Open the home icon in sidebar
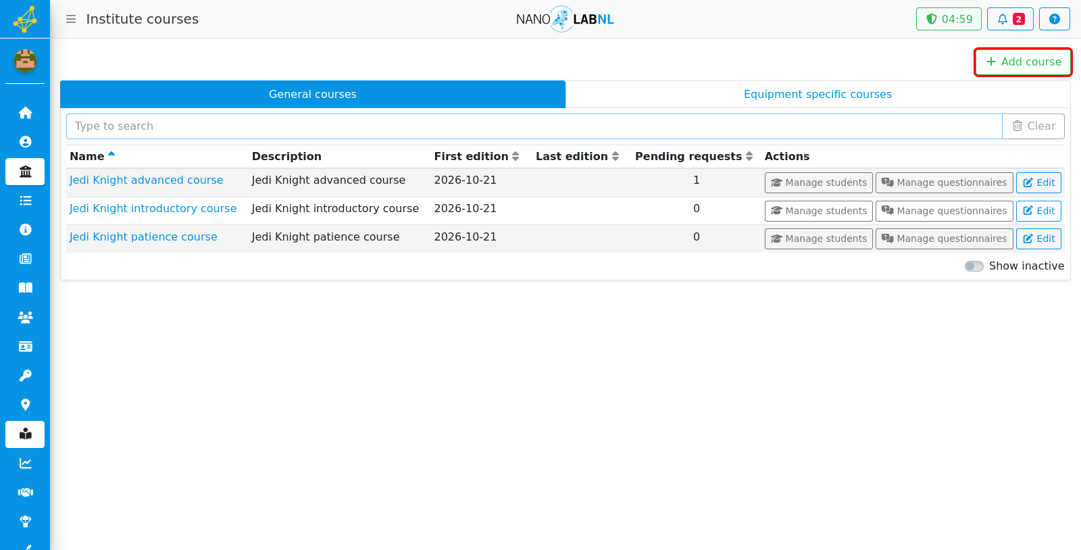 [25, 113]
